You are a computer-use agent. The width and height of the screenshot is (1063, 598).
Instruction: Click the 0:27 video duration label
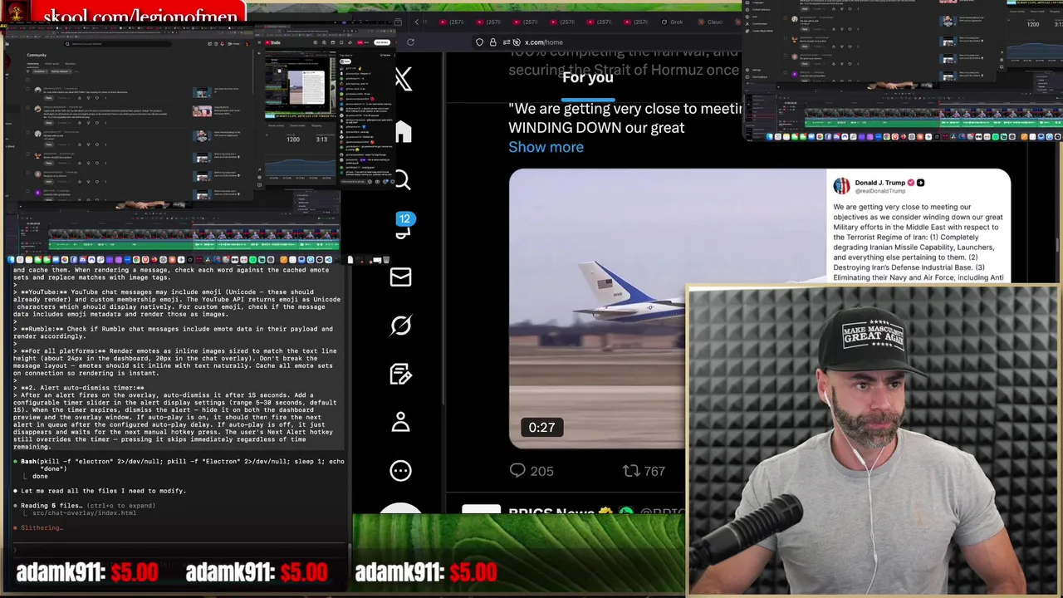coord(541,428)
